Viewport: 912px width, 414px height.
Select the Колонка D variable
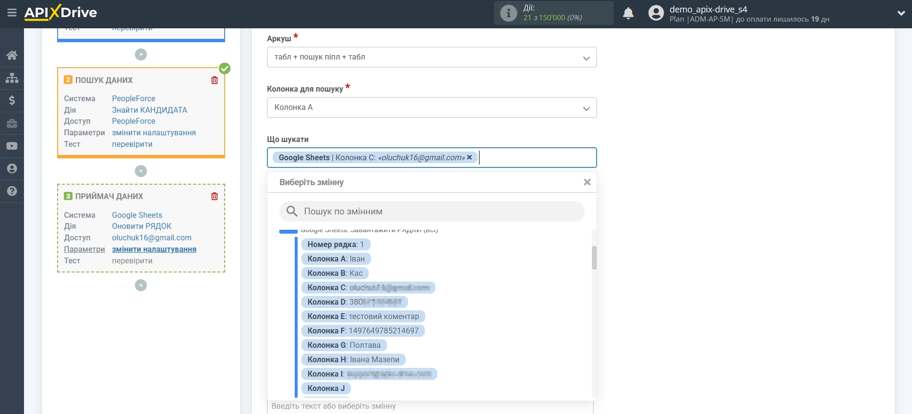tap(355, 302)
